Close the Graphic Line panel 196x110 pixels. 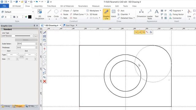(x=37, y=25)
